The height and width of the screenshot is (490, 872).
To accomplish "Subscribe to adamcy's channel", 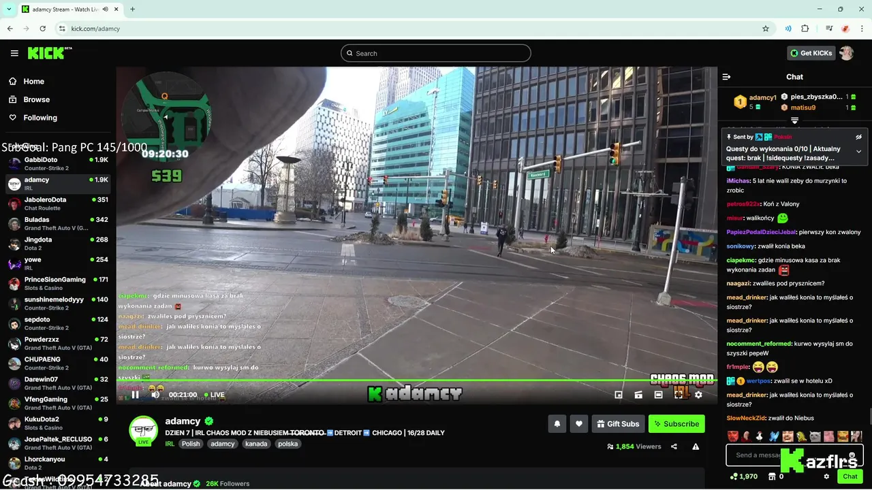I will click(x=676, y=424).
